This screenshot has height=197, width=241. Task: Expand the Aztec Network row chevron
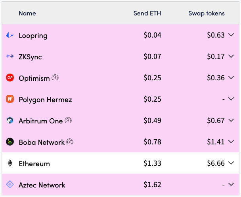click(231, 185)
